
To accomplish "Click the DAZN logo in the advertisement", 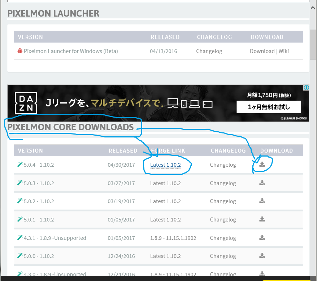I will pos(26,103).
